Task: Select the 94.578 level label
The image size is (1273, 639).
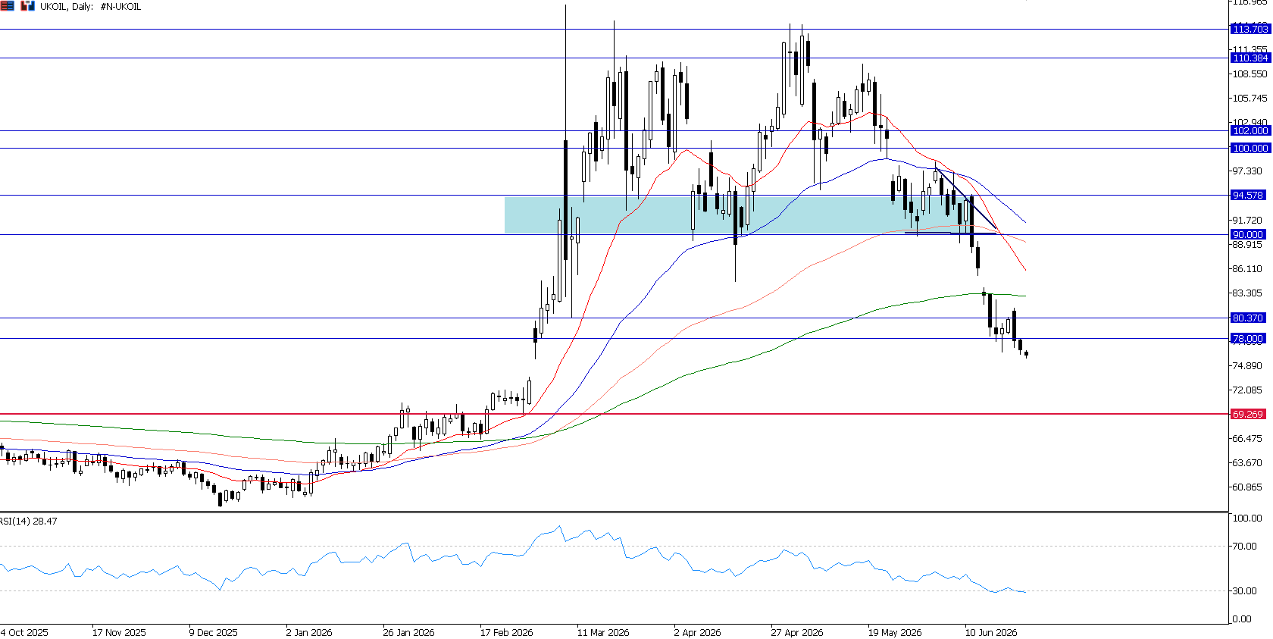Action: point(1248,195)
